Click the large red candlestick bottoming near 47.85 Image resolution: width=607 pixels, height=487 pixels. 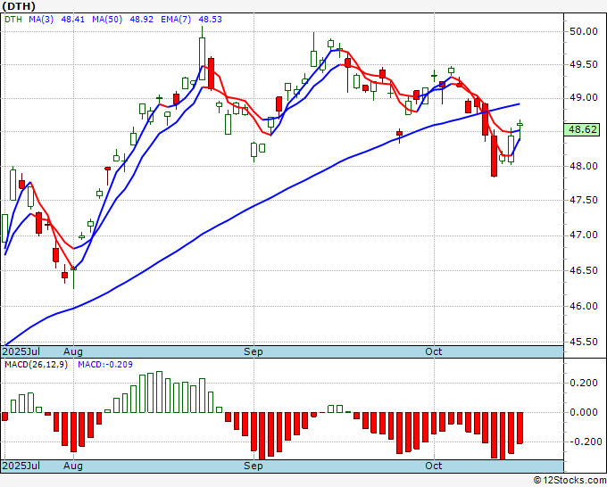click(x=494, y=155)
